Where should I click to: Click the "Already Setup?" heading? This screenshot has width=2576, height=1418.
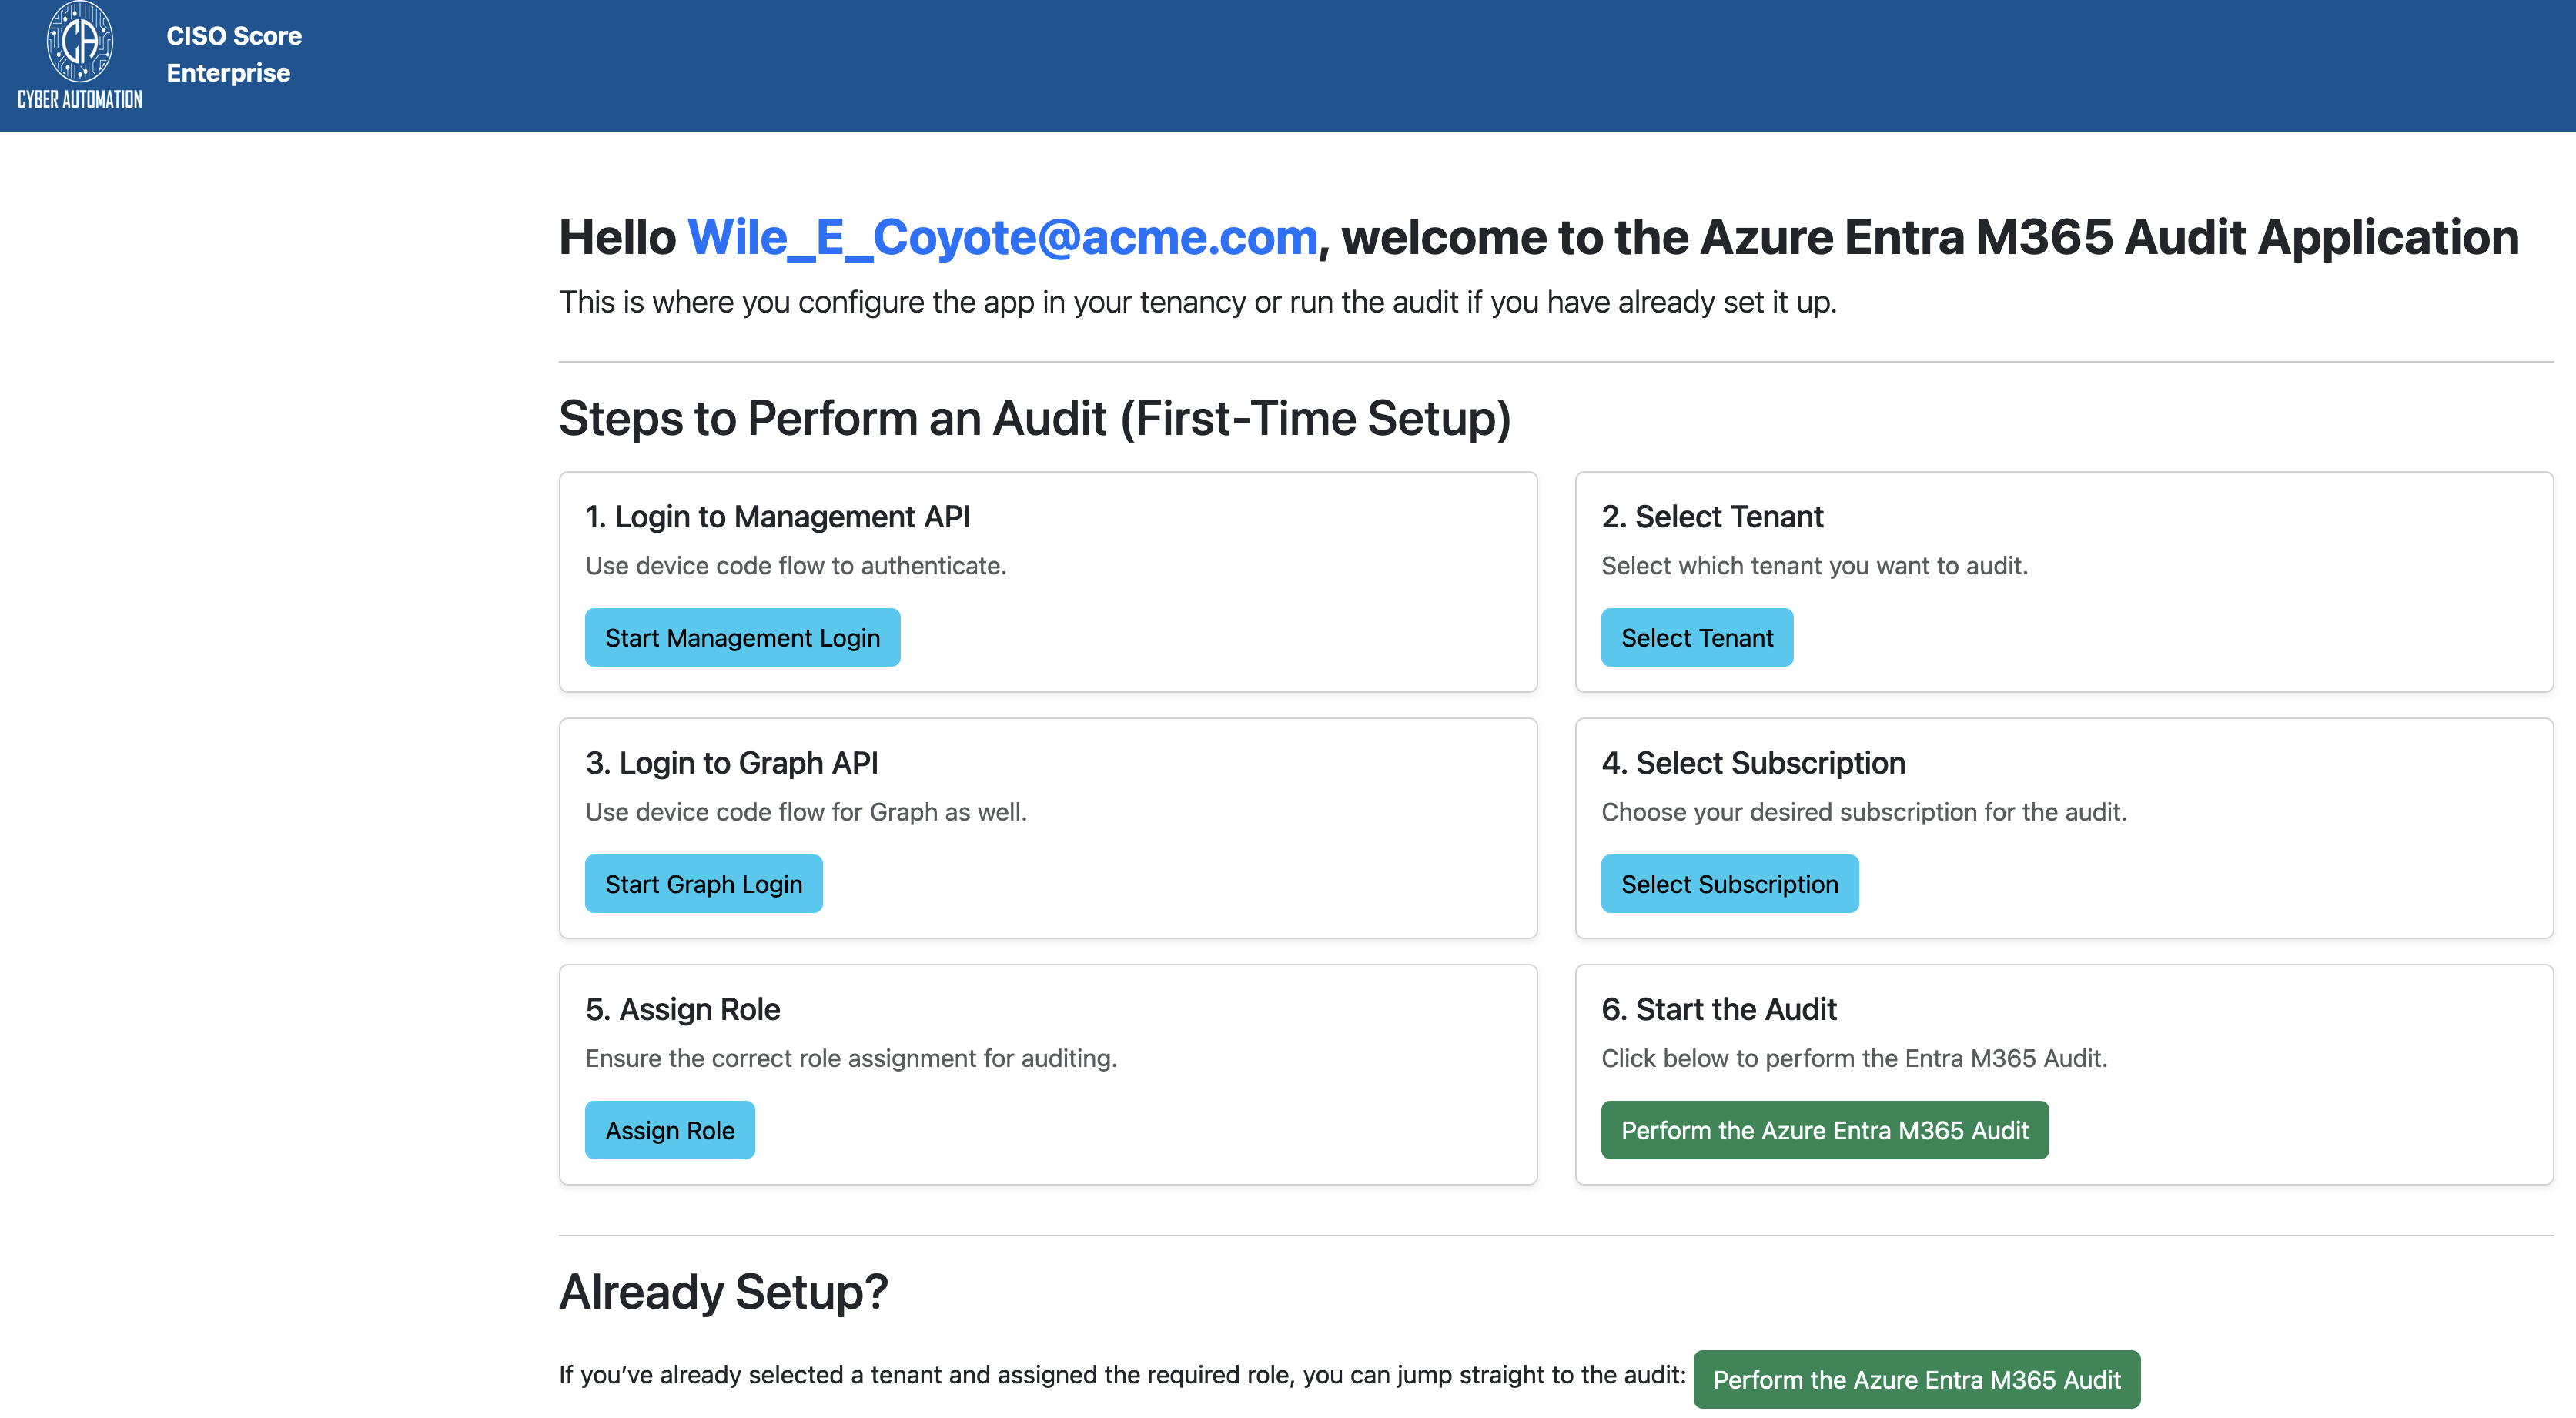pyautogui.click(x=723, y=1291)
